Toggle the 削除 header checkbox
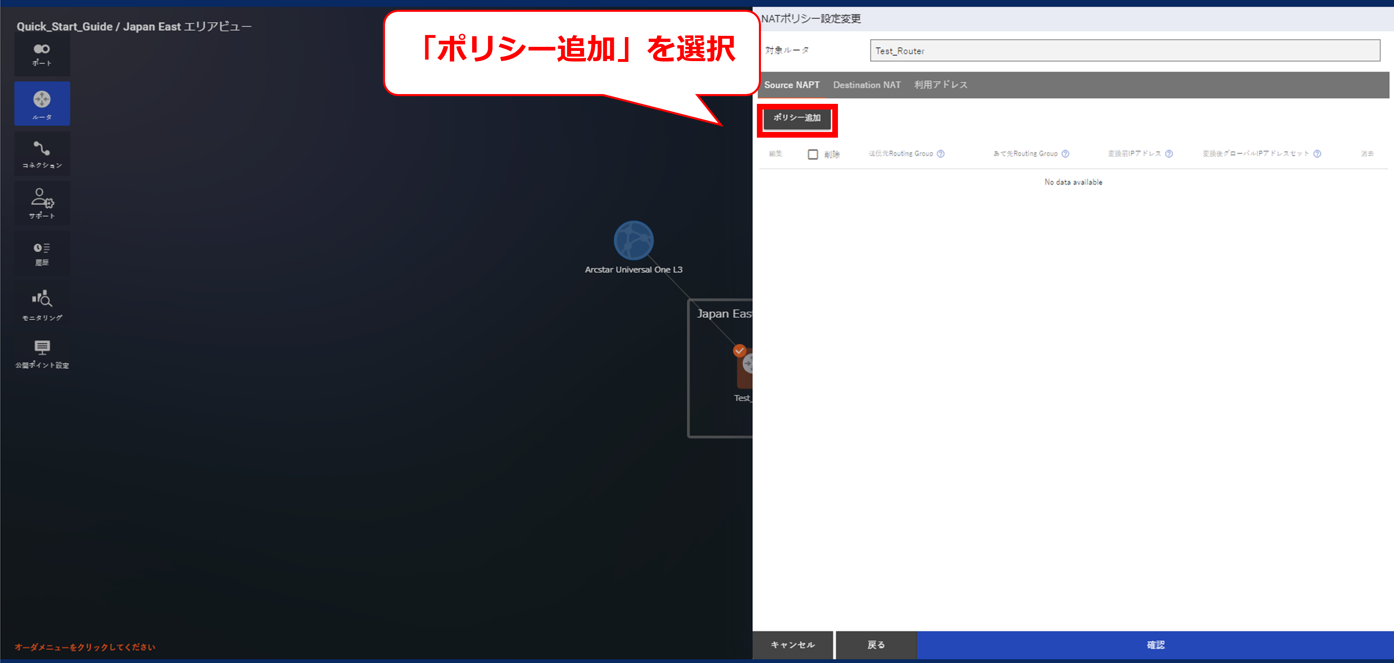Viewport: 1394px width, 663px height. 812,154
